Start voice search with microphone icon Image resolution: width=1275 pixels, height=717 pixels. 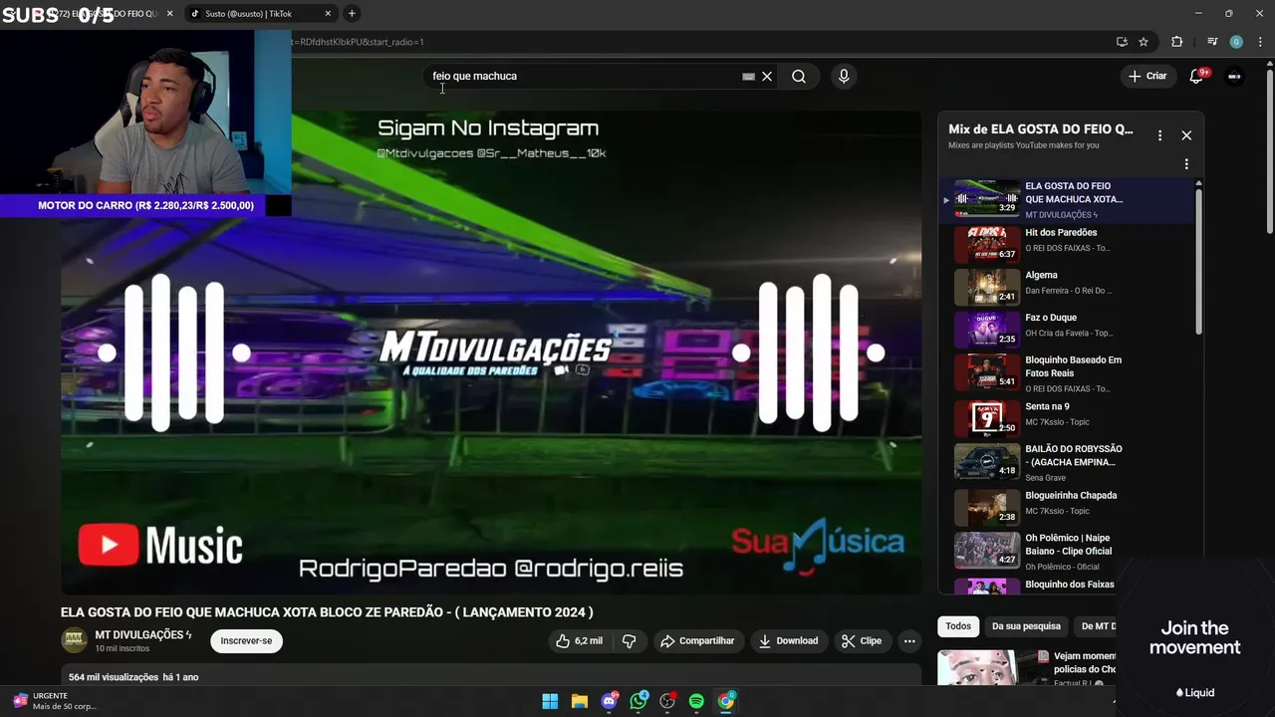click(x=844, y=77)
